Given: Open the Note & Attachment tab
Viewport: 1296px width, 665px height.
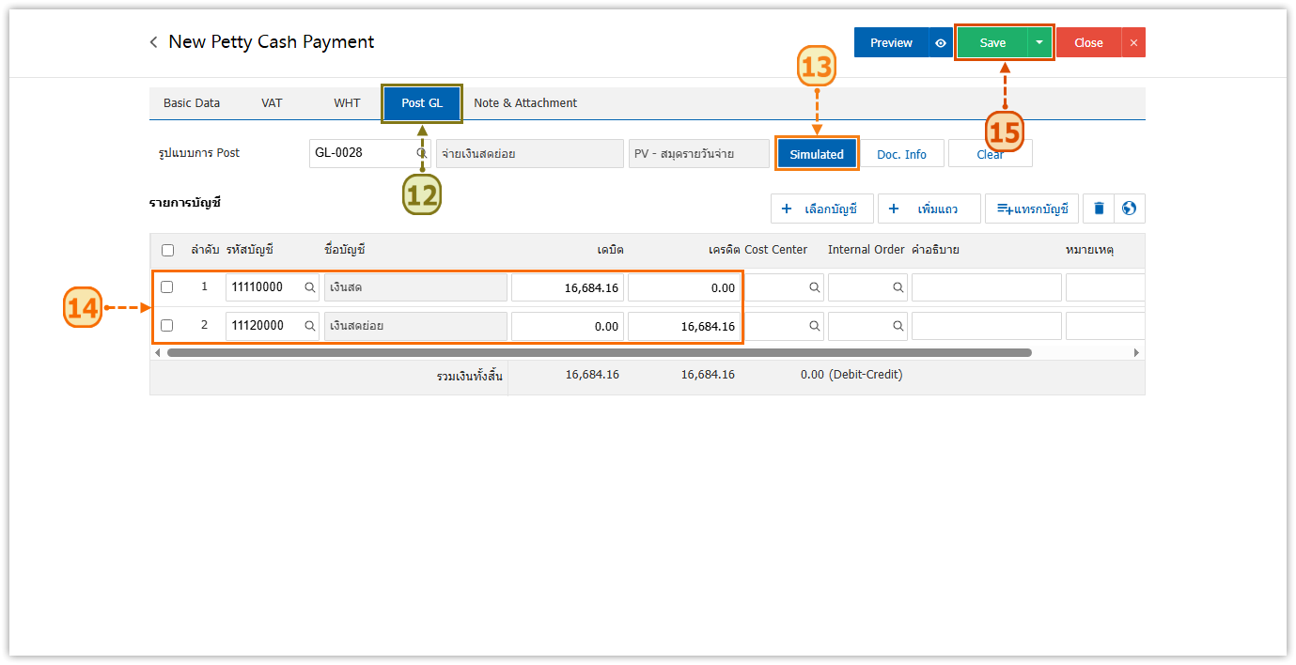Looking at the screenshot, I should tap(525, 103).
